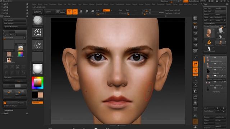The image size is (230, 129).
Task: Toggle the Alternate color button
Action: click(37, 102)
